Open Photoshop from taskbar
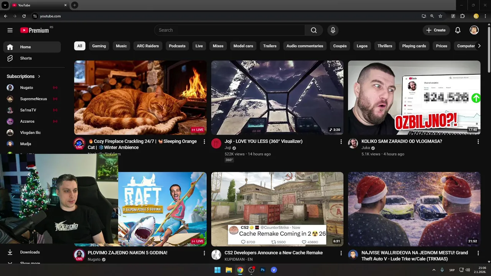 click(x=263, y=270)
